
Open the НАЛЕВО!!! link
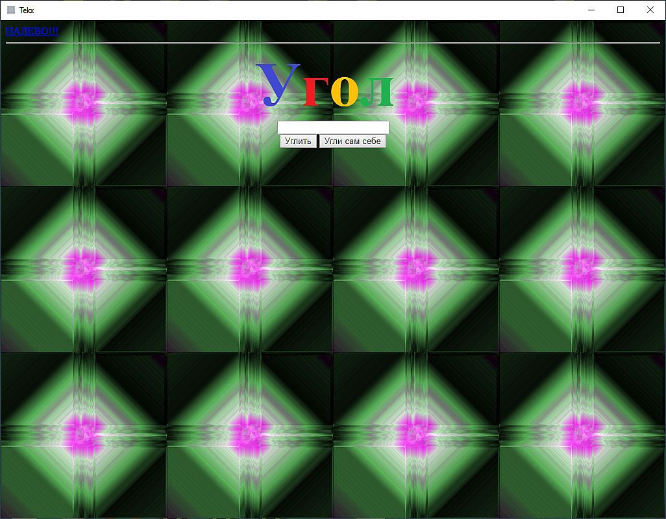coord(32,30)
